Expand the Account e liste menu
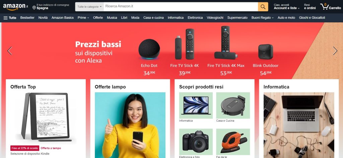Screen dimensions: 343x158 coord(287,8)
